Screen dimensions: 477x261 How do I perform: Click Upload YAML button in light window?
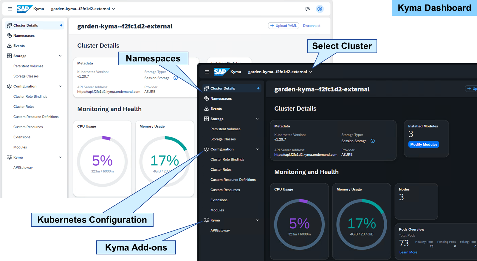point(284,26)
